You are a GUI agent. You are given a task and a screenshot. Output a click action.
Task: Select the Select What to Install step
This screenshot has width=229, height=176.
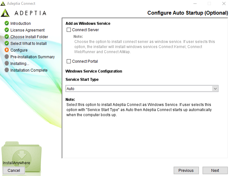(29, 44)
